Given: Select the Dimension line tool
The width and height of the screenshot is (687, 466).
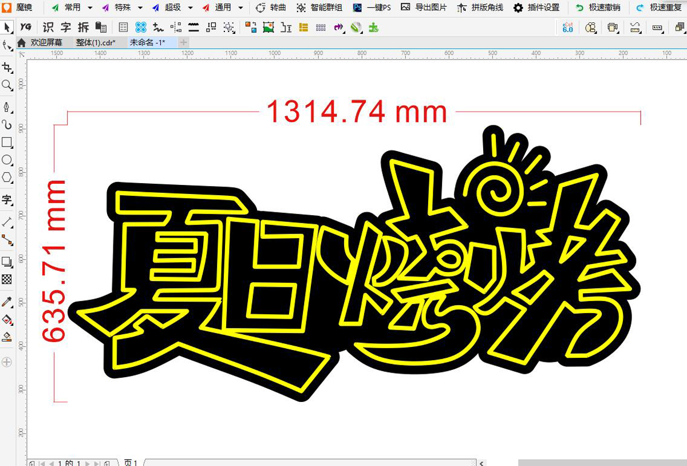Looking at the screenshot, I should point(7,222).
